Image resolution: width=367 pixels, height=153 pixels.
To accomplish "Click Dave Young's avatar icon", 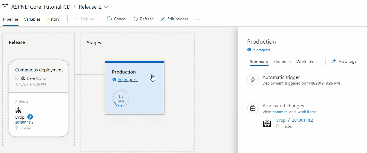I will pos(23,78).
